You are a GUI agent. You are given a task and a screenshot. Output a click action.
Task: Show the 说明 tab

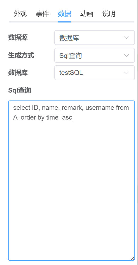109,14
